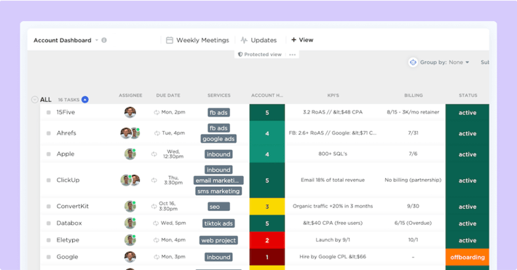Open the ConvertKit task
This screenshot has height=270, width=517.
click(73, 206)
